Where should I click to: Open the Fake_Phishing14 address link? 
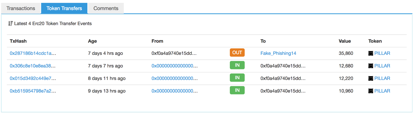(278, 53)
